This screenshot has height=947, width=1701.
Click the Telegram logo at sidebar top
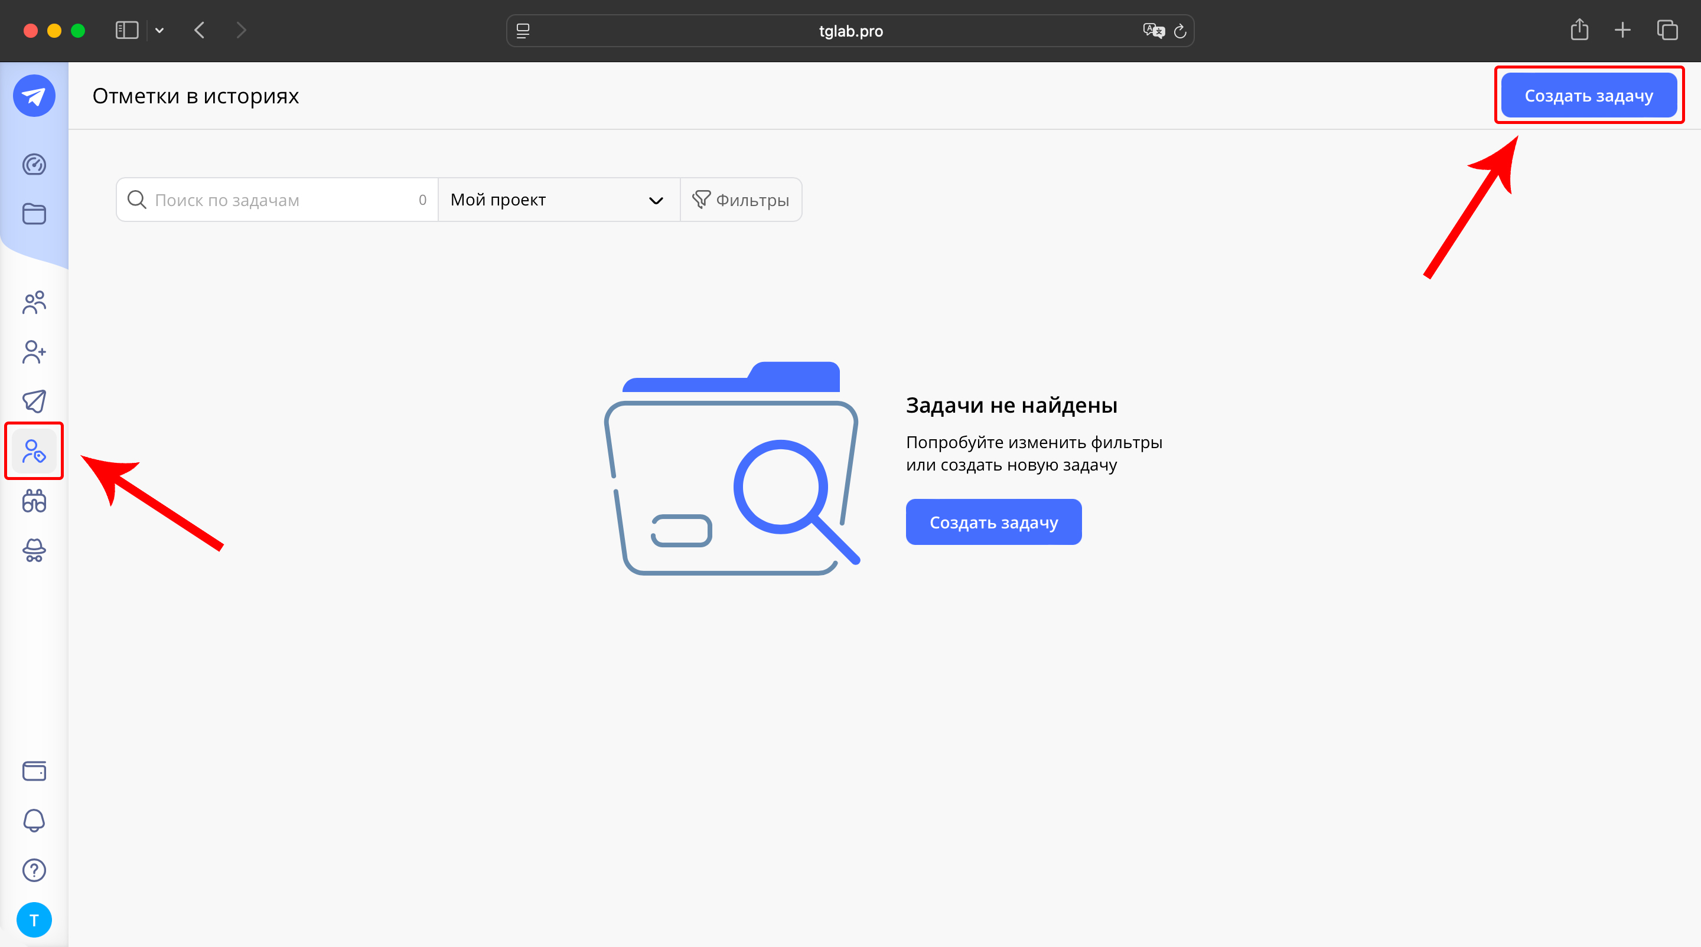pos(34,96)
